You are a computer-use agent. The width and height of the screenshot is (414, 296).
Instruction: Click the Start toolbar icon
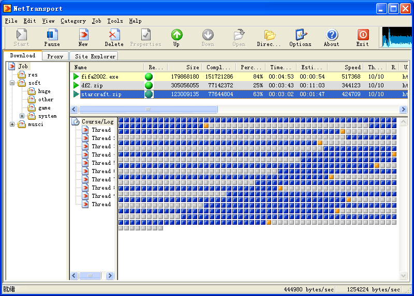point(21,35)
